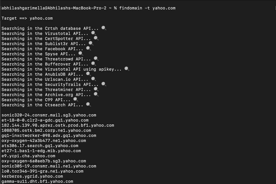
Task: Click magnifier icon on Sublist3r API line
Action: tap(91, 43)
